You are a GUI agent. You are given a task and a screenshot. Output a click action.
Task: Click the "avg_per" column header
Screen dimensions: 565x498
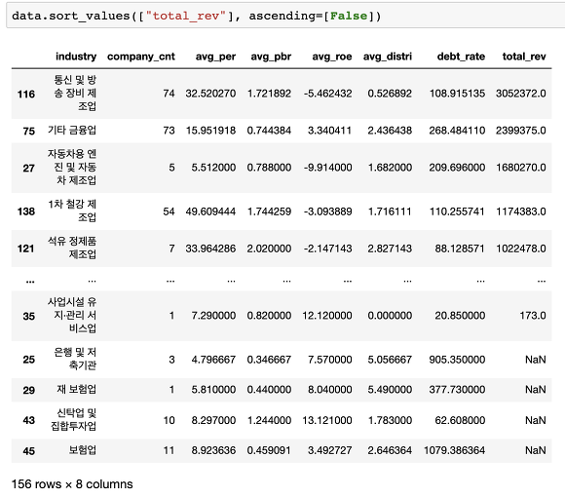coord(215,57)
